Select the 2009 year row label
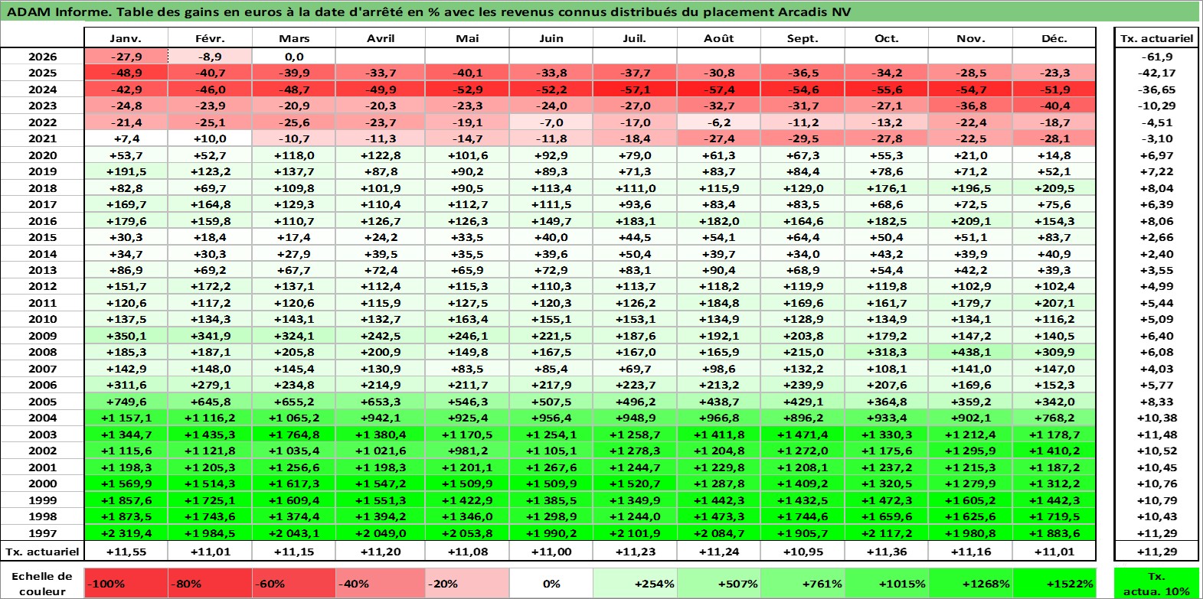Image resolution: width=1203 pixels, height=599 pixels. click(x=42, y=336)
